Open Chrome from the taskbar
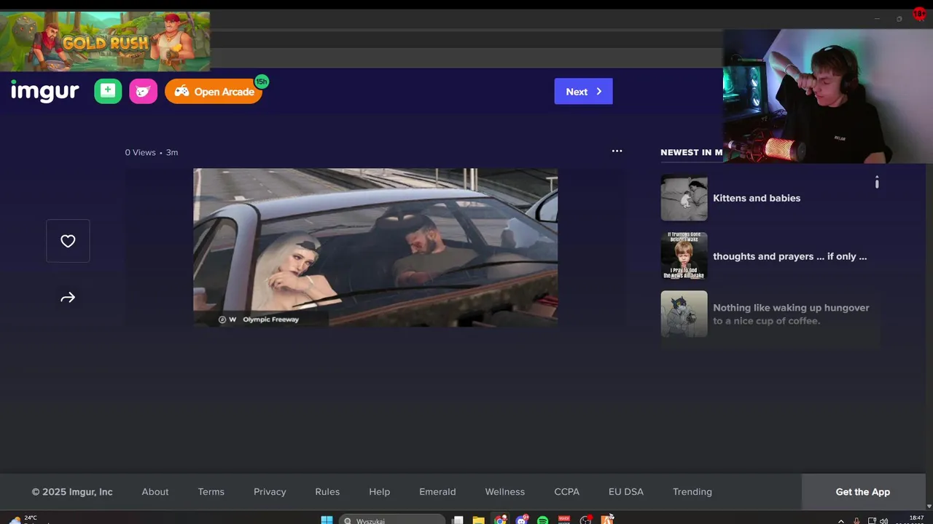This screenshot has height=524, width=933. 500,520
